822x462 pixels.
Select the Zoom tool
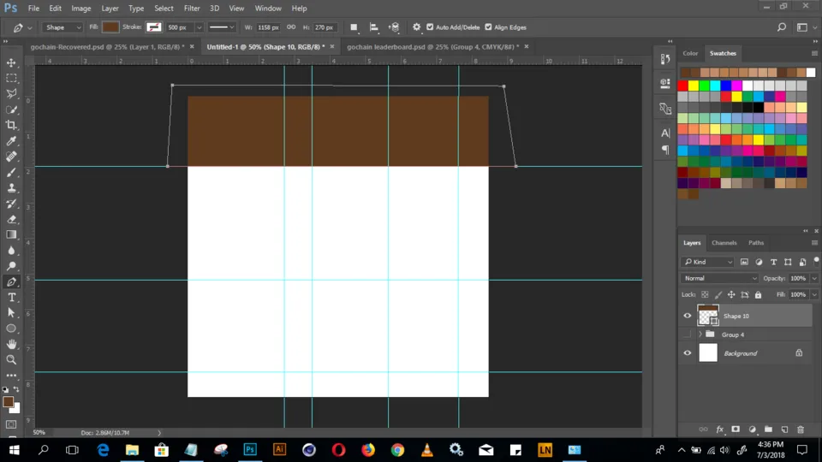11,360
